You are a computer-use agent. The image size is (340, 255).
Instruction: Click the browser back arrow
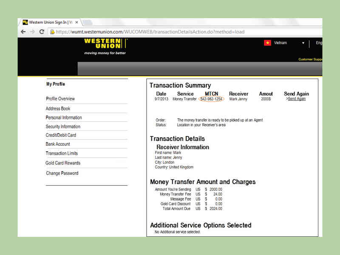point(23,31)
